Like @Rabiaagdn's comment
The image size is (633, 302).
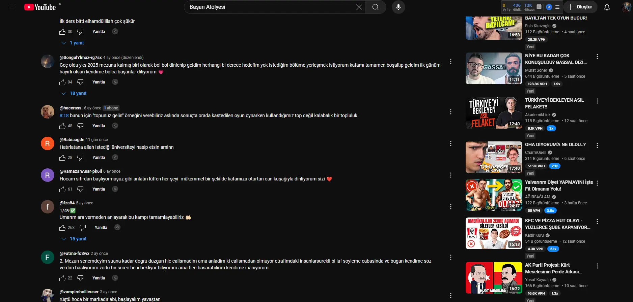pyautogui.click(x=62, y=158)
